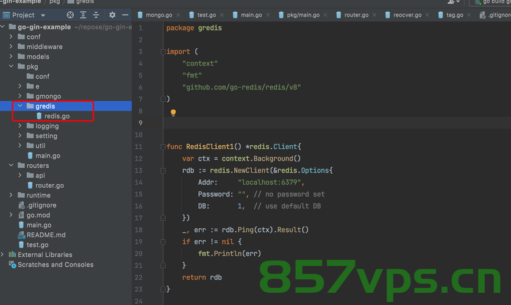Viewport: 511px width, 305px height.
Task: Place cursor on empty line 9
Action: [337, 123]
